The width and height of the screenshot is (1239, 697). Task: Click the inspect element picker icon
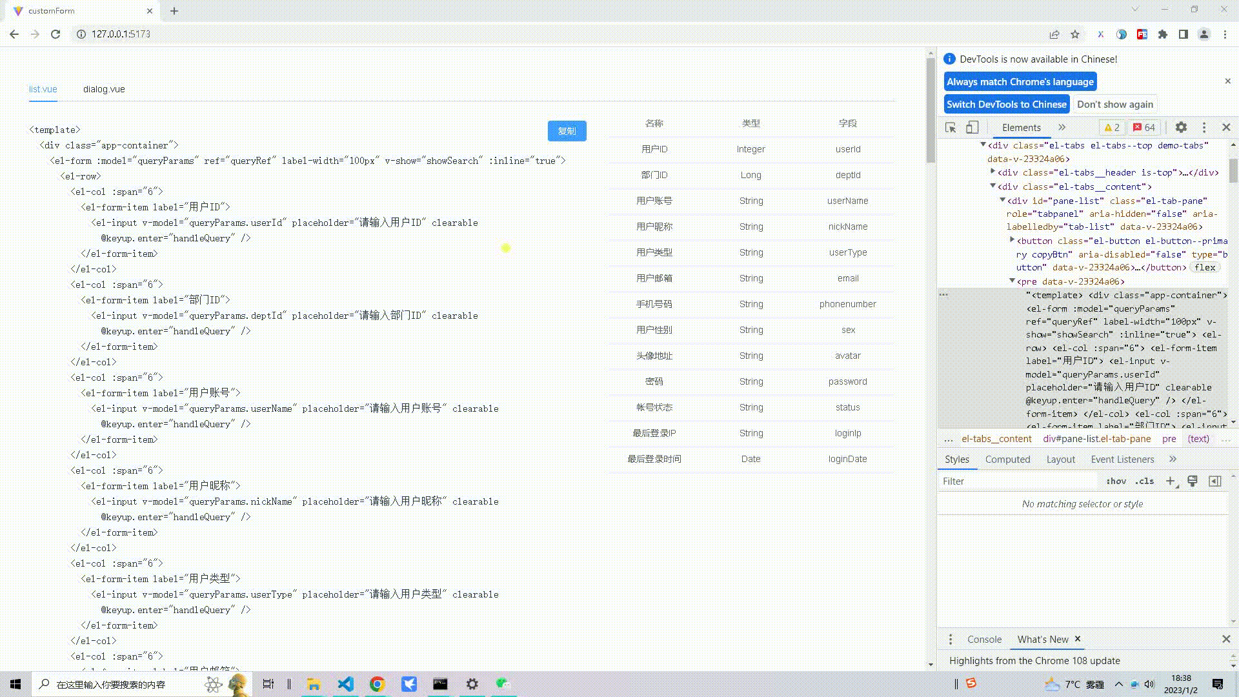click(x=951, y=128)
